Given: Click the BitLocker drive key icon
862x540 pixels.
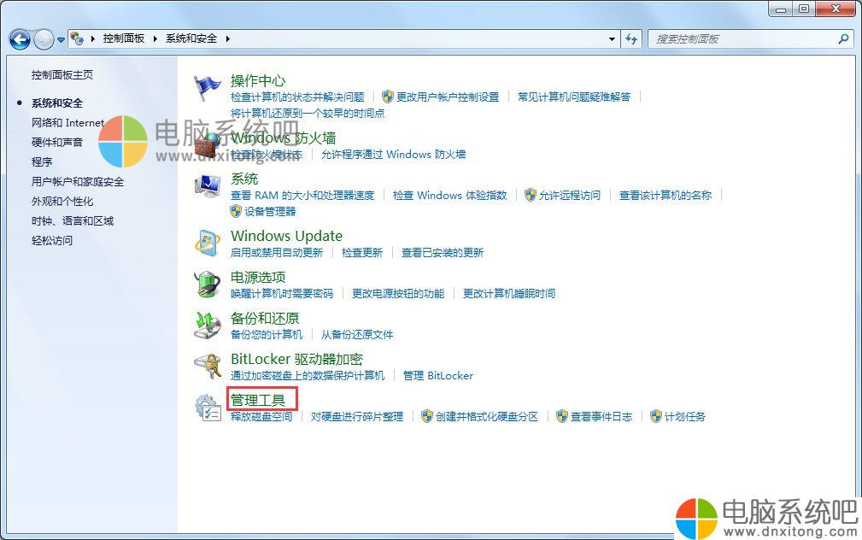Looking at the screenshot, I should coord(208,367).
